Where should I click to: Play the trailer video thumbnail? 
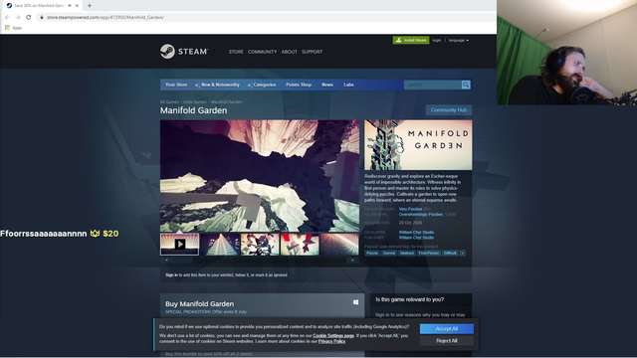tap(179, 244)
